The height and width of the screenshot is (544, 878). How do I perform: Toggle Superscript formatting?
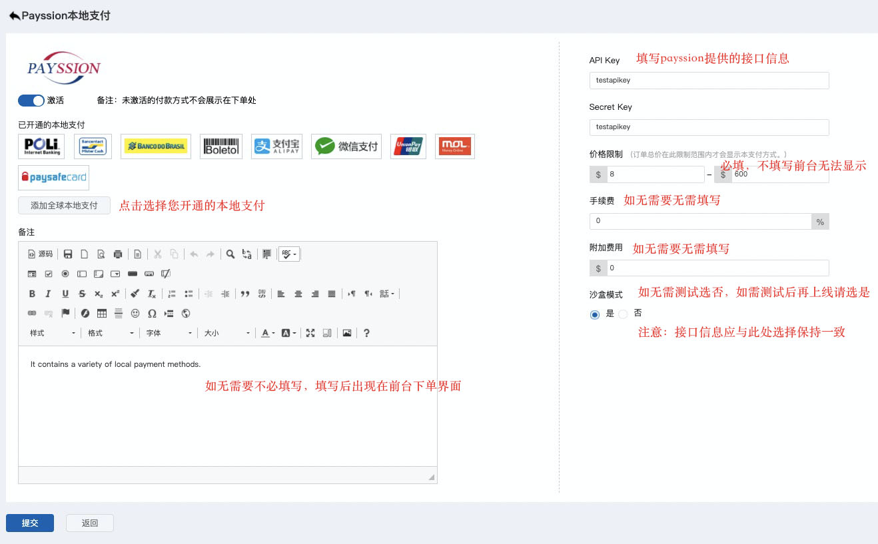(x=115, y=294)
